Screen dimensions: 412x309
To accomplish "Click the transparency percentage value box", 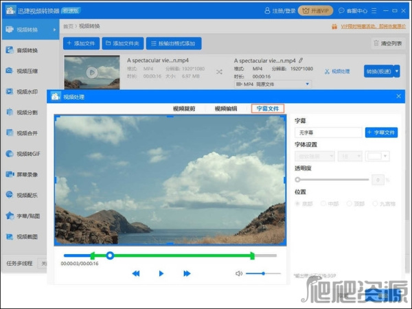I will click(x=378, y=180).
